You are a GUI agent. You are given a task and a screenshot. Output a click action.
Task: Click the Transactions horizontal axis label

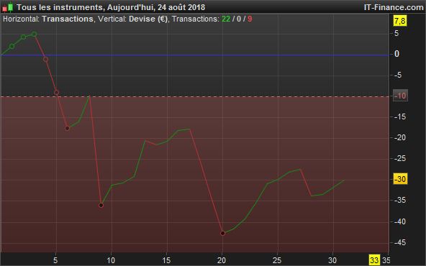click(x=68, y=19)
